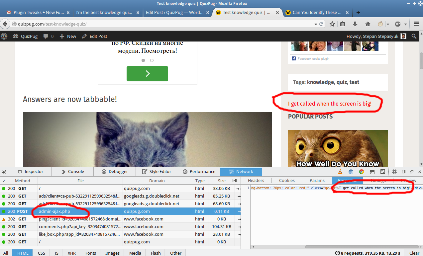Viewport: 423px width, 256px height.
Task: Click the Chromium icon in devtools toolbar
Action: pyautogui.click(x=351, y=172)
